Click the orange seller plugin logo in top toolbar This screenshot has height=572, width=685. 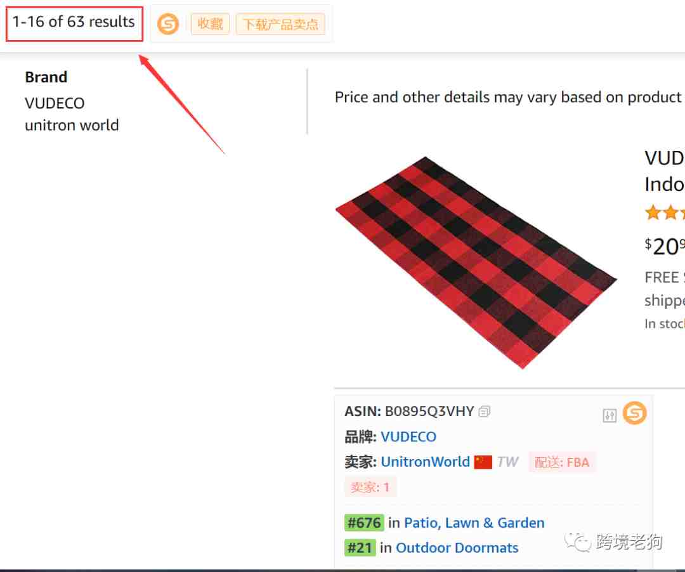coord(168,23)
